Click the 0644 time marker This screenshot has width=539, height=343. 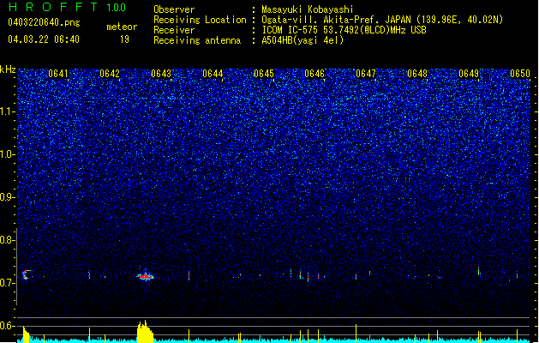coord(213,74)
